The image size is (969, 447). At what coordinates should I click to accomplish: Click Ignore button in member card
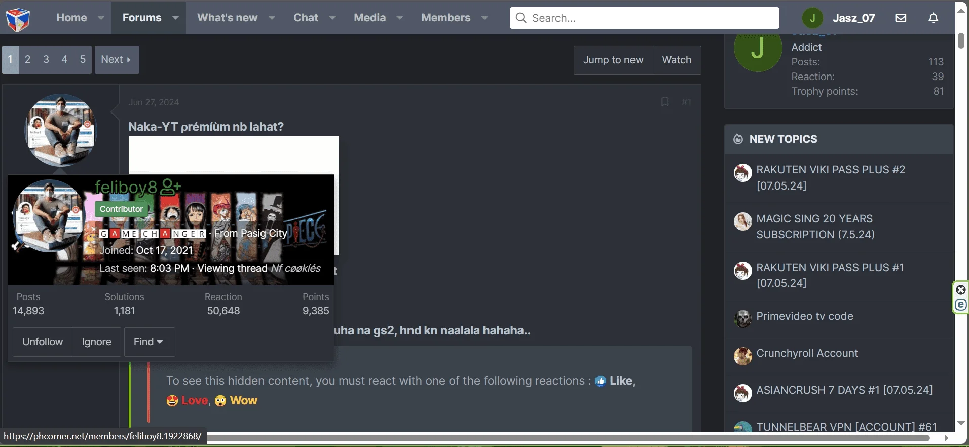96,342
